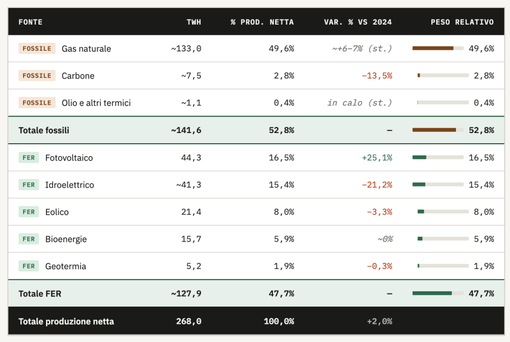Click the % PROD. NETTA header
Image resolution: width=510 pixels, height=342 pixels.
(x=262, y=22)
